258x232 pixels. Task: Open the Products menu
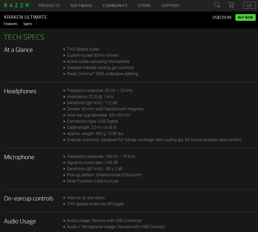tap(49, 5)
